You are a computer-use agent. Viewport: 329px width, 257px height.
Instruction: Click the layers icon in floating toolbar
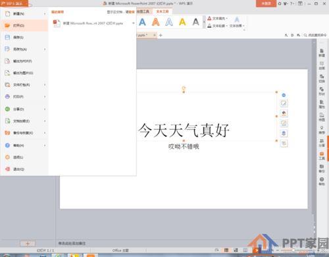[284, 133]
